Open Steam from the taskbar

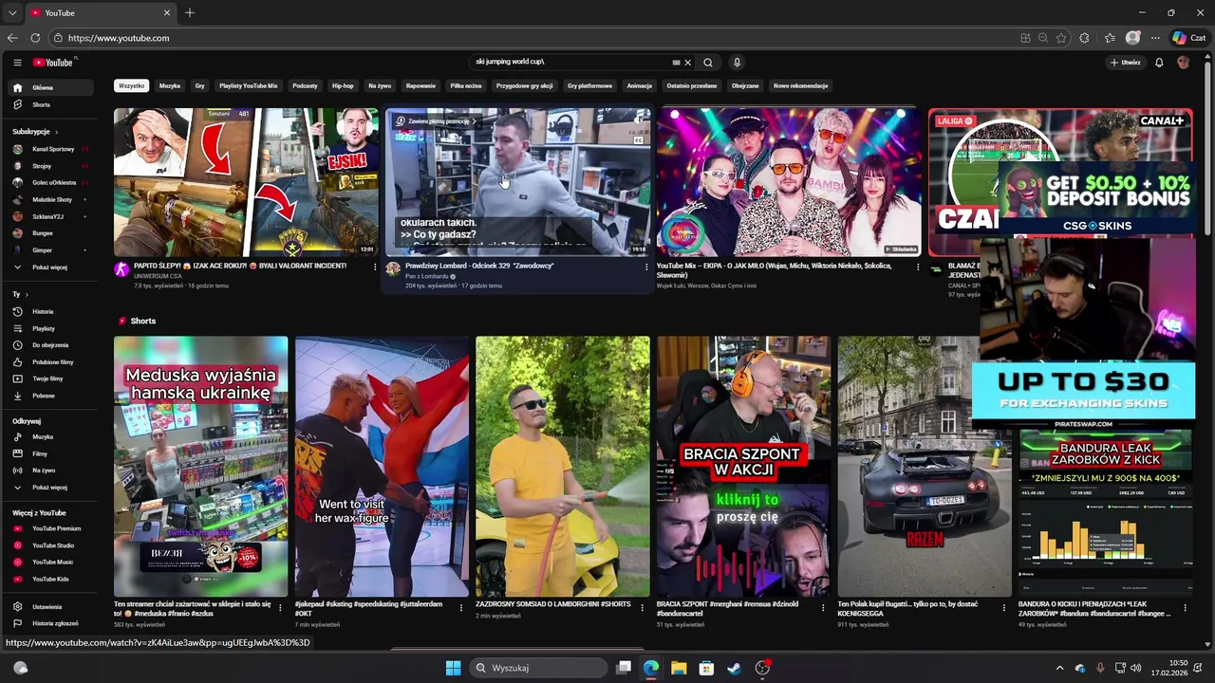tap(734, 668)
